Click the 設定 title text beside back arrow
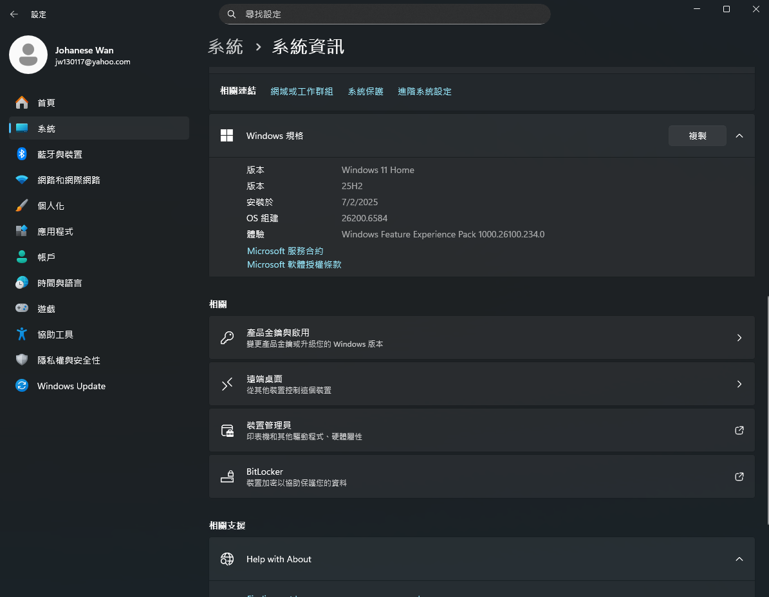Viewport: 769px width, 597px height. [x=38, y=14]
